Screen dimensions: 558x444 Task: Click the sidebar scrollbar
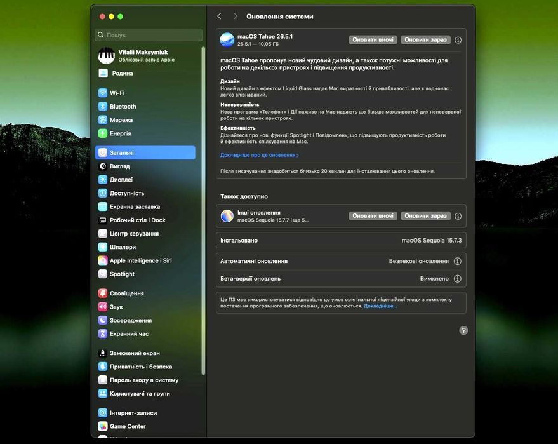point(203,210)
